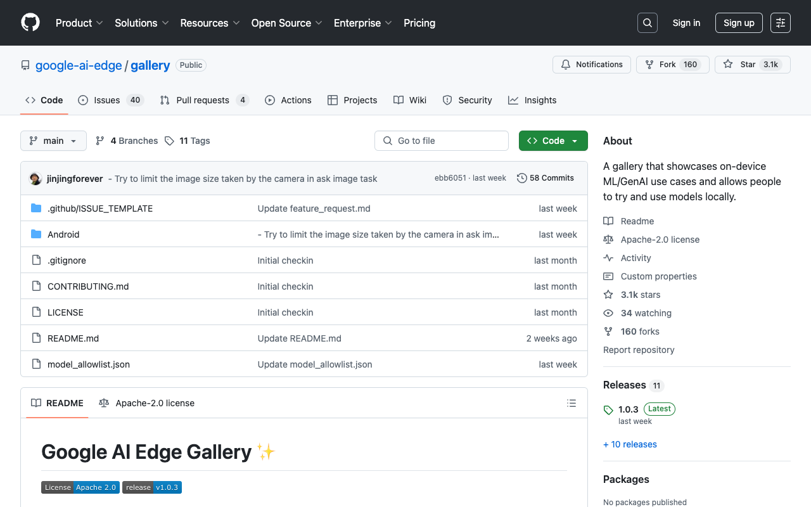Click the Update feature_request.md commit message
Image resolution: width=811 pixels, height=507 pixels.
tap(314, 209)
